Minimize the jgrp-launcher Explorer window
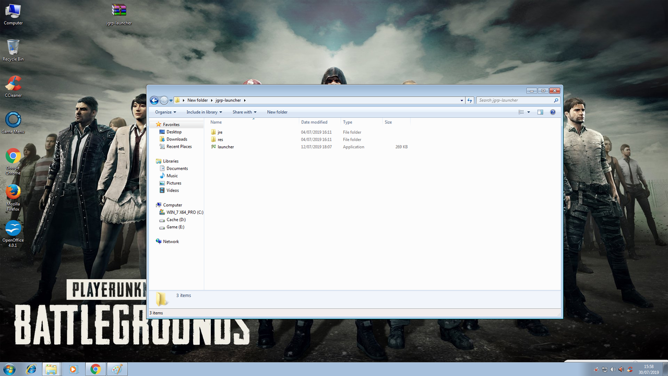The width and height of the screenshot is (668, 376). (x=531, y=90)
